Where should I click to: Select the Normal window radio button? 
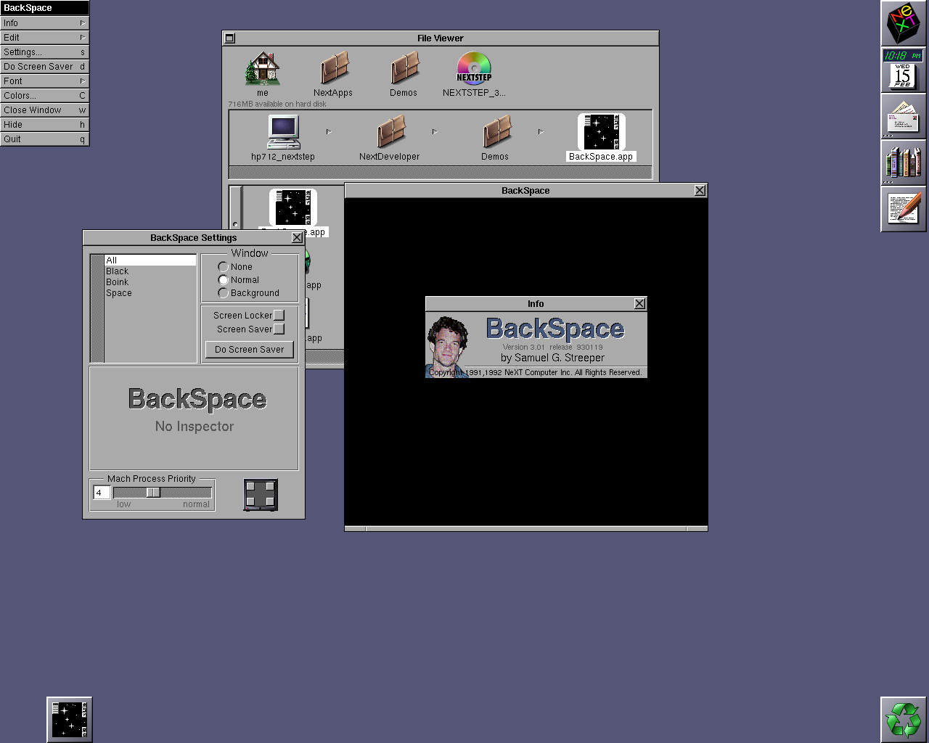[224, 280]
